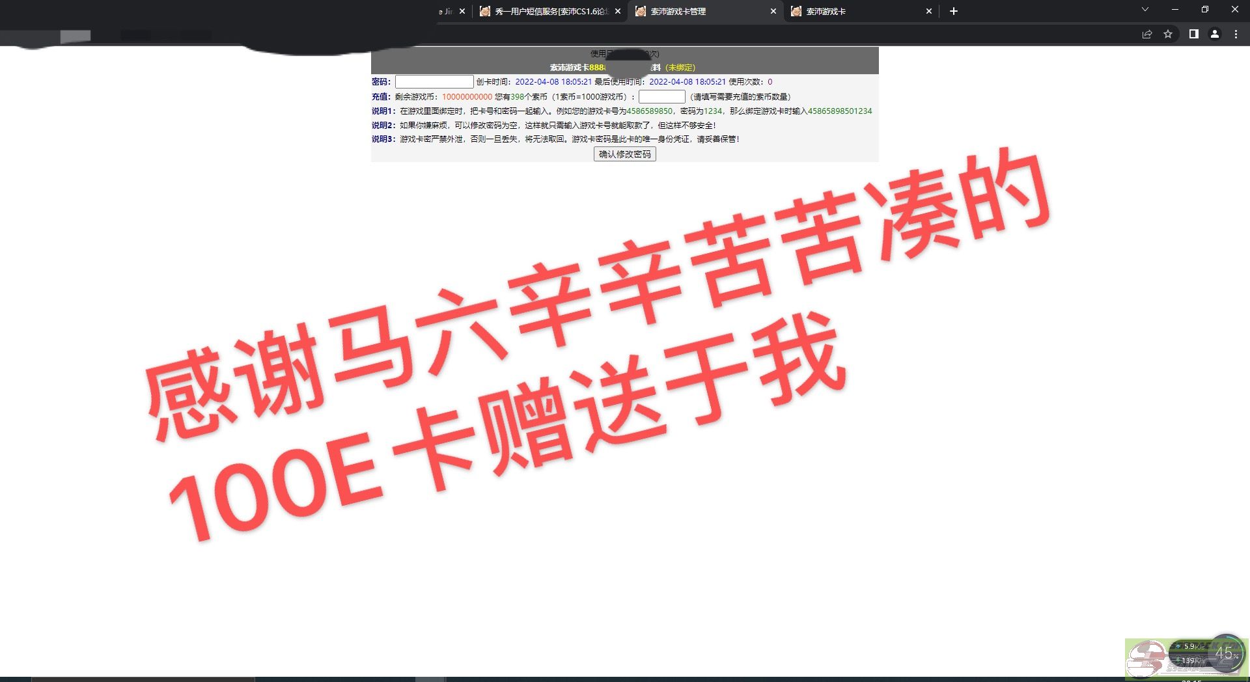Click the 确认修改密码 button
Viewport: 1250px width, 682px height.
click(x=624, y=154)
